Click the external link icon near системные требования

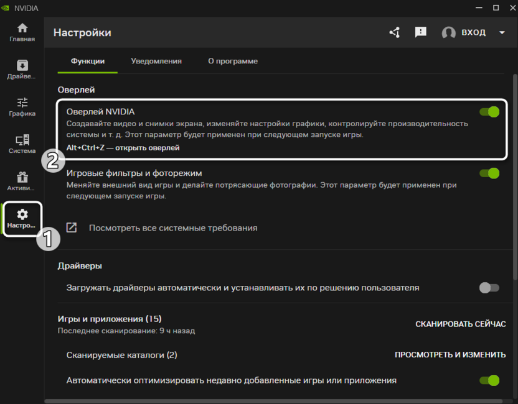[72, 227]
